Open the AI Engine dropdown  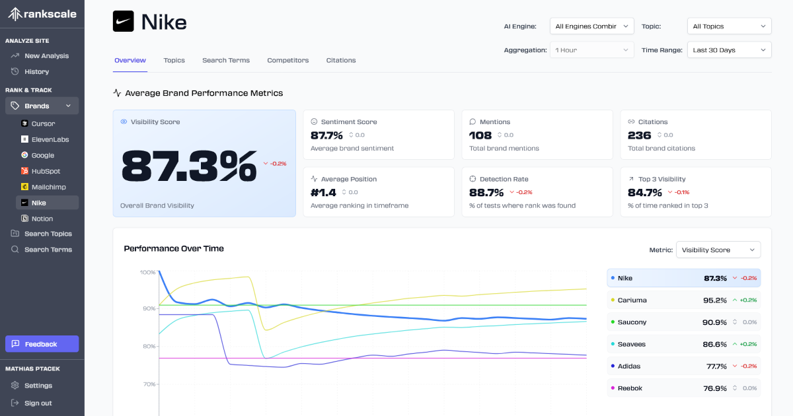coord(592,26)
